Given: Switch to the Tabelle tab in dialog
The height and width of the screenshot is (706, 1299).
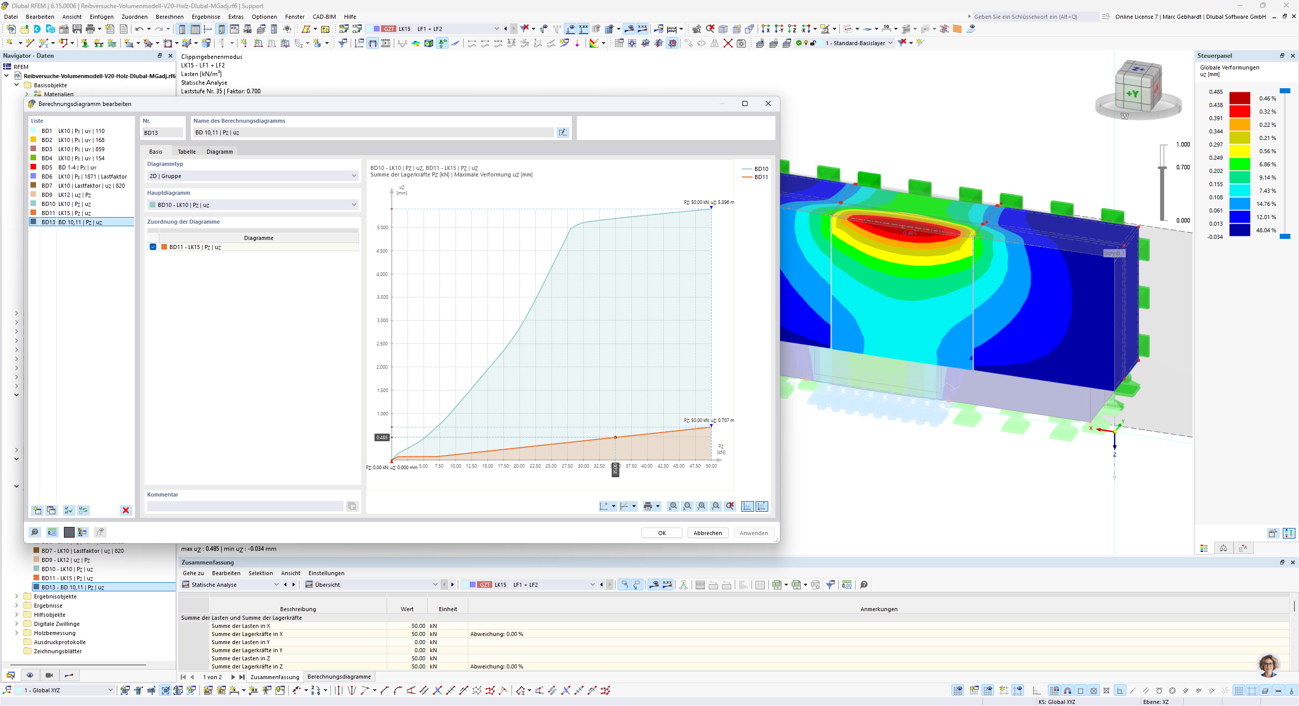Looking at the screenshot, I should (187, 152).
